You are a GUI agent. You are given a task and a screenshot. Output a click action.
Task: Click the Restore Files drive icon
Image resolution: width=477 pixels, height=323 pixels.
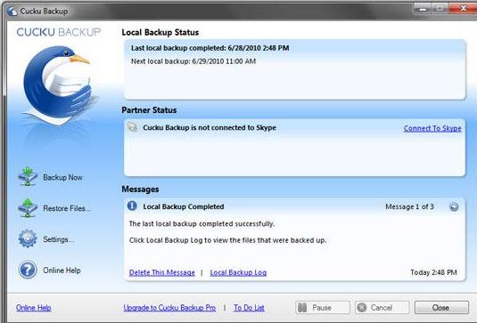pyautogui.click(x=28, y=208)
